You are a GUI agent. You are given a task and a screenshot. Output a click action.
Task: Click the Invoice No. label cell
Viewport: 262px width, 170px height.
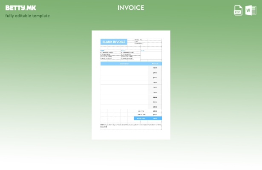pos(138,40)
